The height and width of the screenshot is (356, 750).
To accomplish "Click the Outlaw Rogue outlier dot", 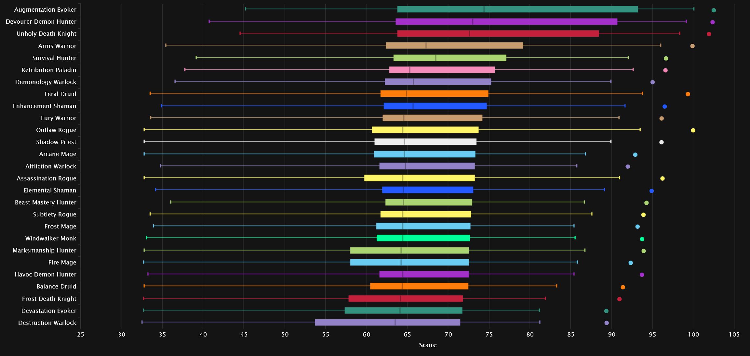I will (x=693, y=130).
